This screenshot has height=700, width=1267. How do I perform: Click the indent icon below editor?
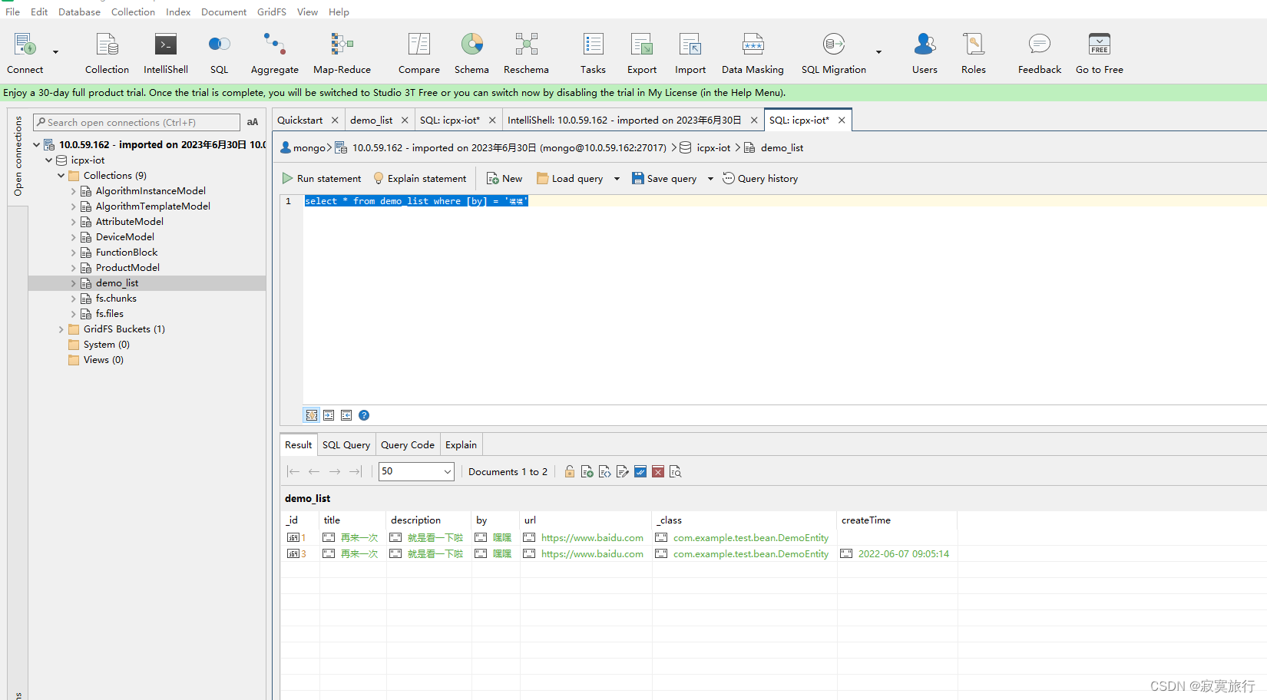pos(329,415)
